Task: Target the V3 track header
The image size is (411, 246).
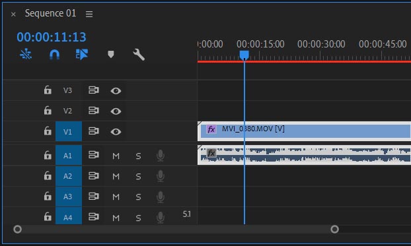Action: (67, 90)
